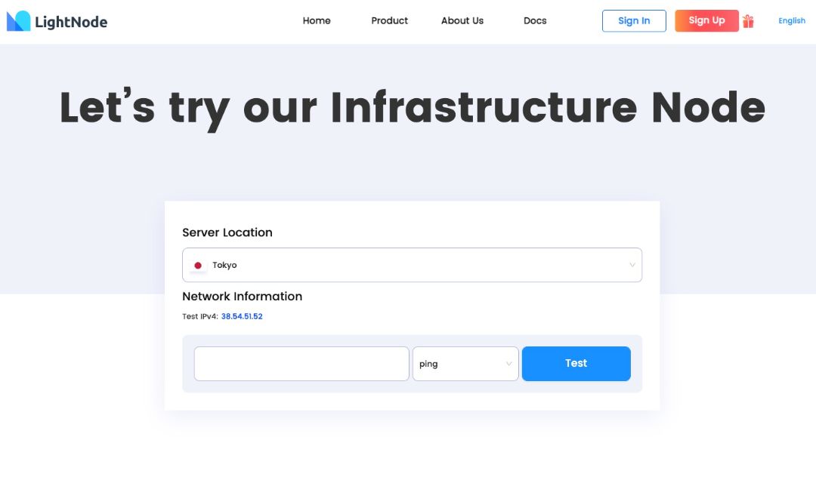Open the Home menu item
The height and width of the screenshot is (480, 816).
pos(316,20)
